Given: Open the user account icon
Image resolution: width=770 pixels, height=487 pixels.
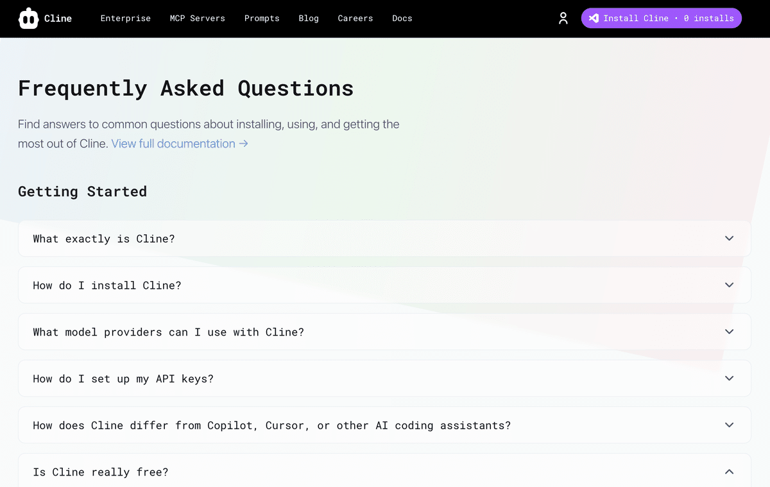Looking at the screenshot, I should pyautogui.click(x=563, y=18).
